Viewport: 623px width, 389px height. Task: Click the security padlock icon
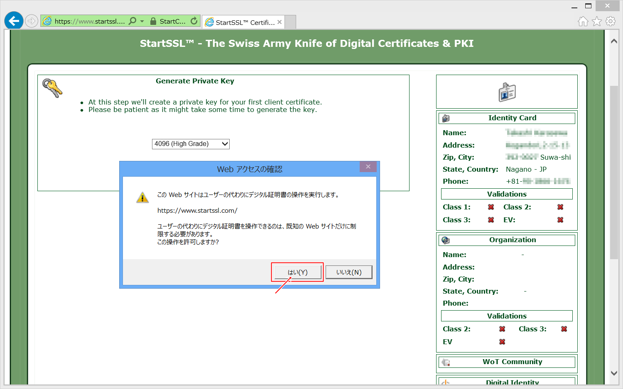153,21
